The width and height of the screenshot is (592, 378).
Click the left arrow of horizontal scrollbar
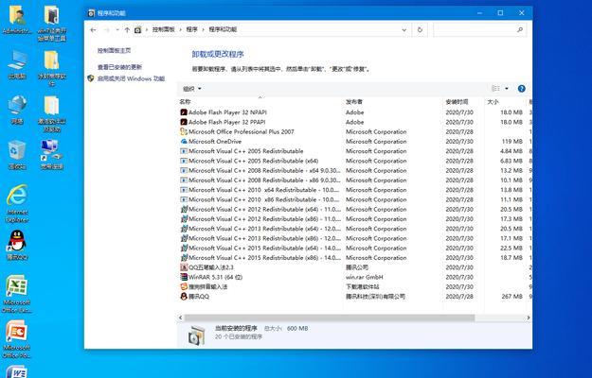[181, 318]
